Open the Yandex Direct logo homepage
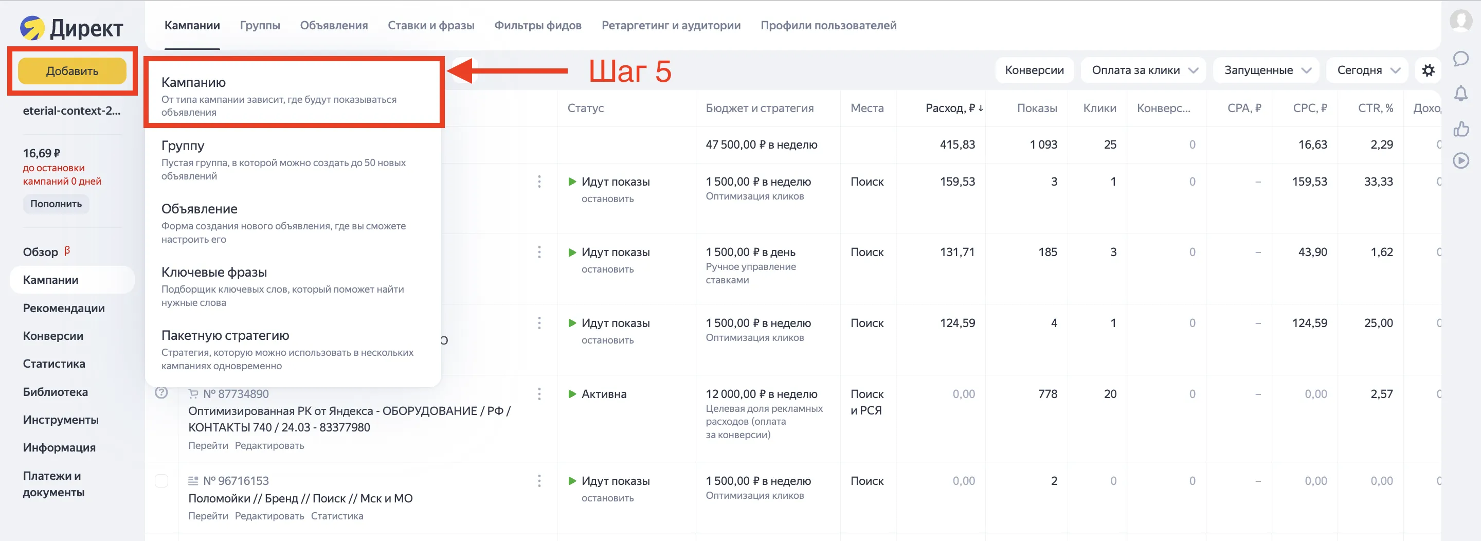 pyautogui.click(x=72, y=25)
